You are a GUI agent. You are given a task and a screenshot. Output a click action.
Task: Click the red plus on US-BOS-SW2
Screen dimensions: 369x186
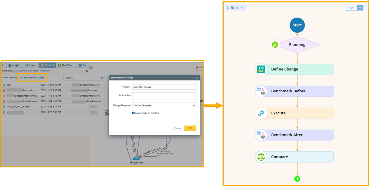[140, 156]
